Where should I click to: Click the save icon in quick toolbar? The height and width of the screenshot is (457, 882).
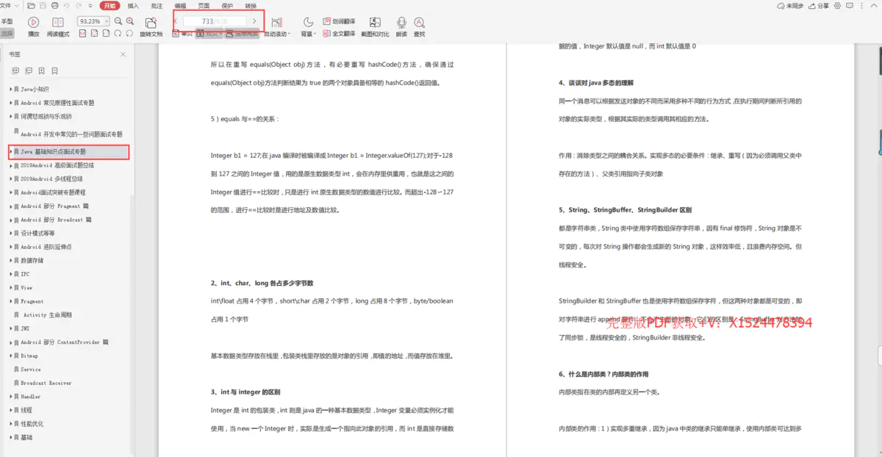(43, 6)
